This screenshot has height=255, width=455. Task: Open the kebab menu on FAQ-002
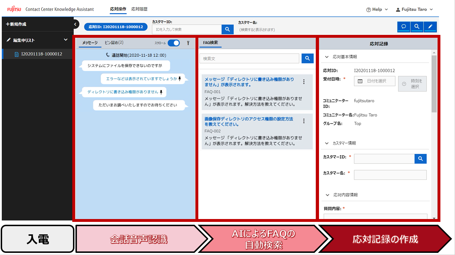[x=304, y=121]
